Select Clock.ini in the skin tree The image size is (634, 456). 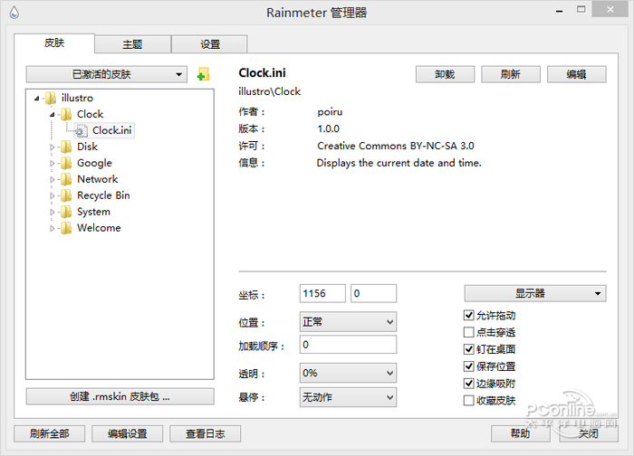pos(112,130)
